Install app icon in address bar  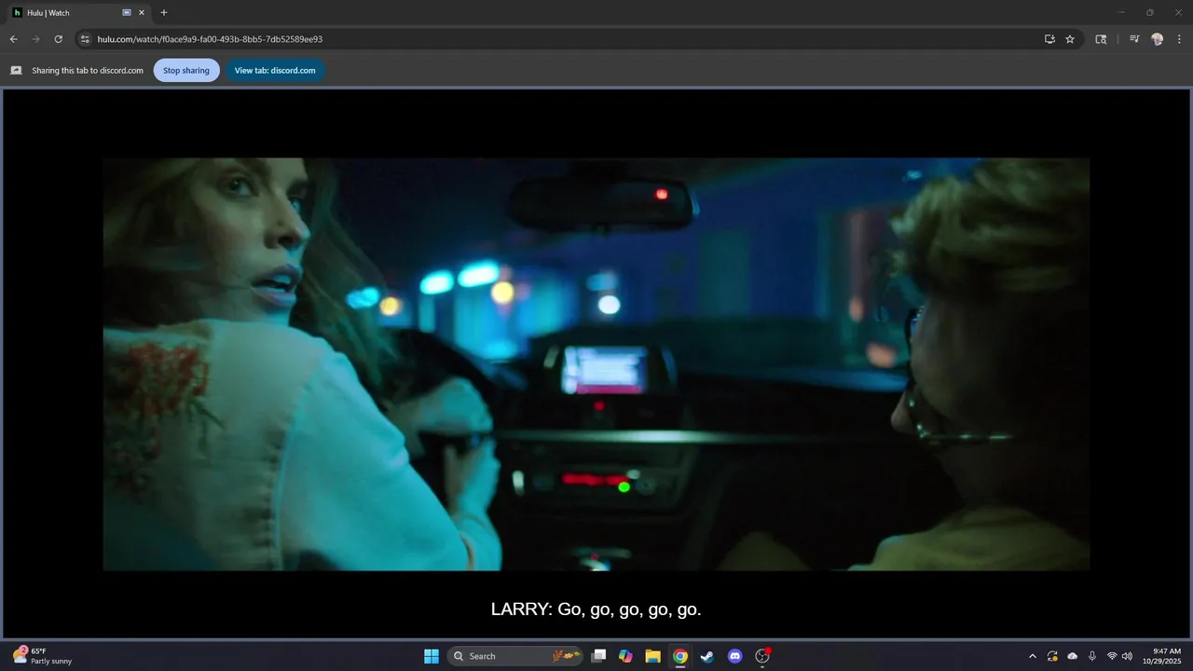point(1049,39)
